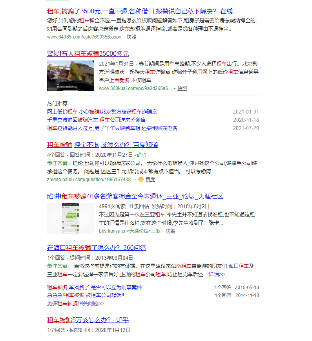
Task: Open the 百度 link after zhidao URL
Action: click(150, 180)
